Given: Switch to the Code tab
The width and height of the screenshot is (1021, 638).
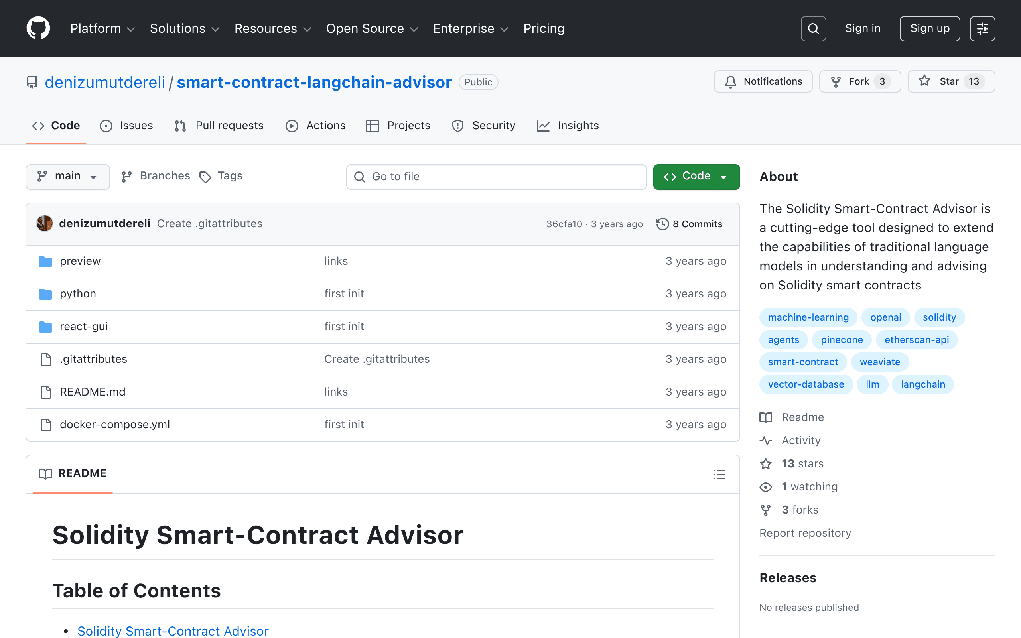Looking at the screenshot, I should click(x=56, y=126).
